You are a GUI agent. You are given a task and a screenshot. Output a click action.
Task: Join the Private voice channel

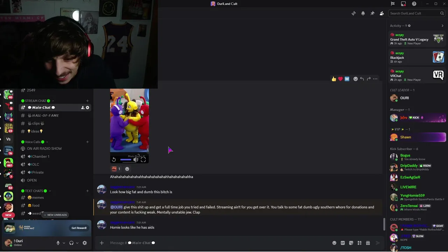(55, 172)
